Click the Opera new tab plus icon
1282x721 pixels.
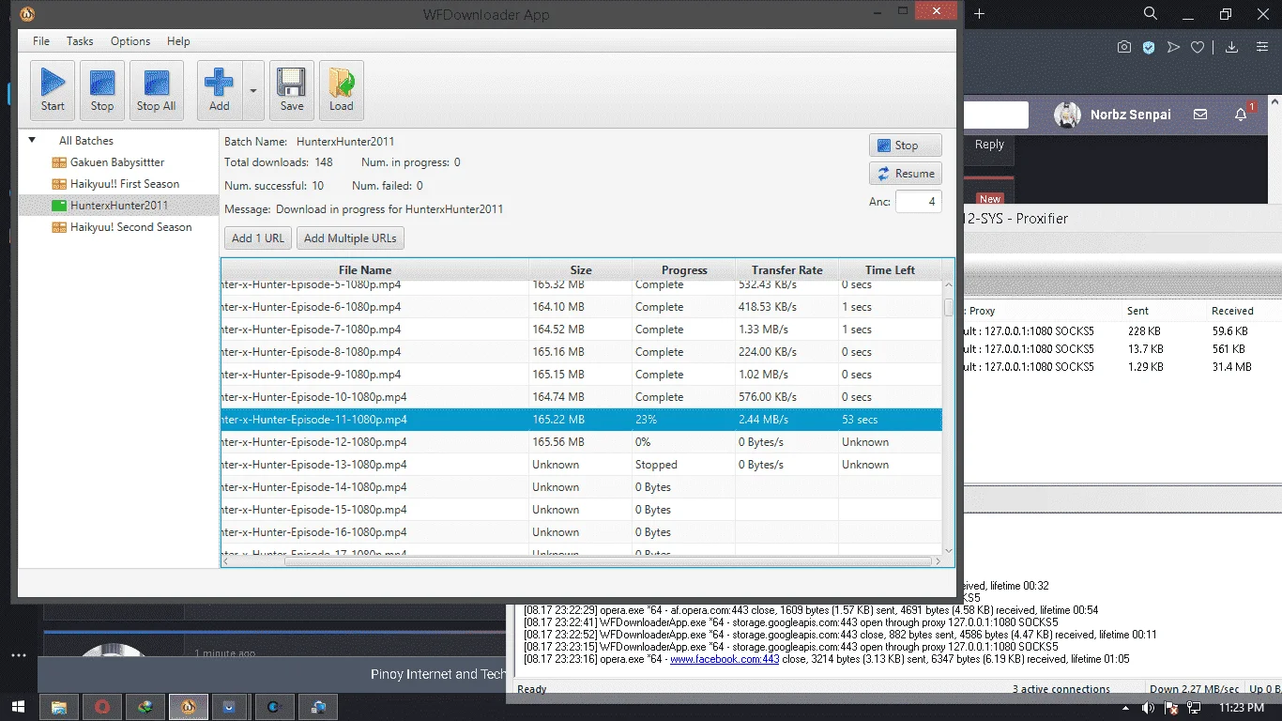980,14
